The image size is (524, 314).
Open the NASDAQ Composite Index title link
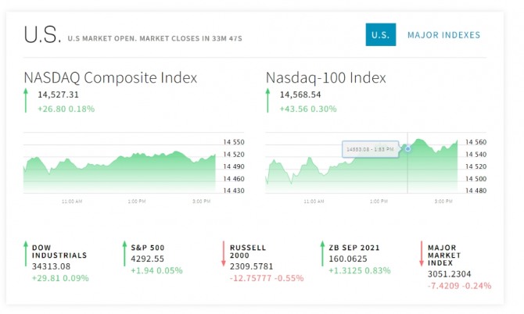[110, 77]
